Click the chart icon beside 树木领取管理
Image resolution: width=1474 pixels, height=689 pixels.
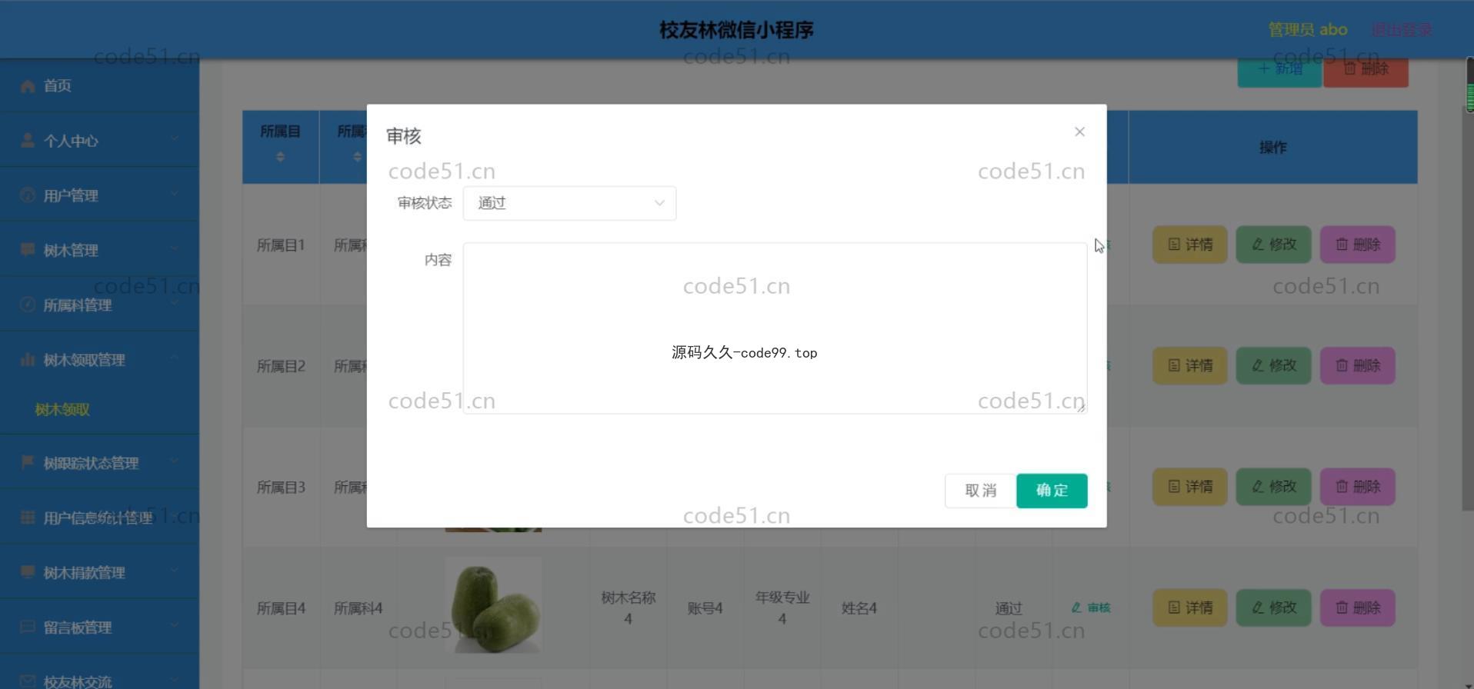coord(28,359)
